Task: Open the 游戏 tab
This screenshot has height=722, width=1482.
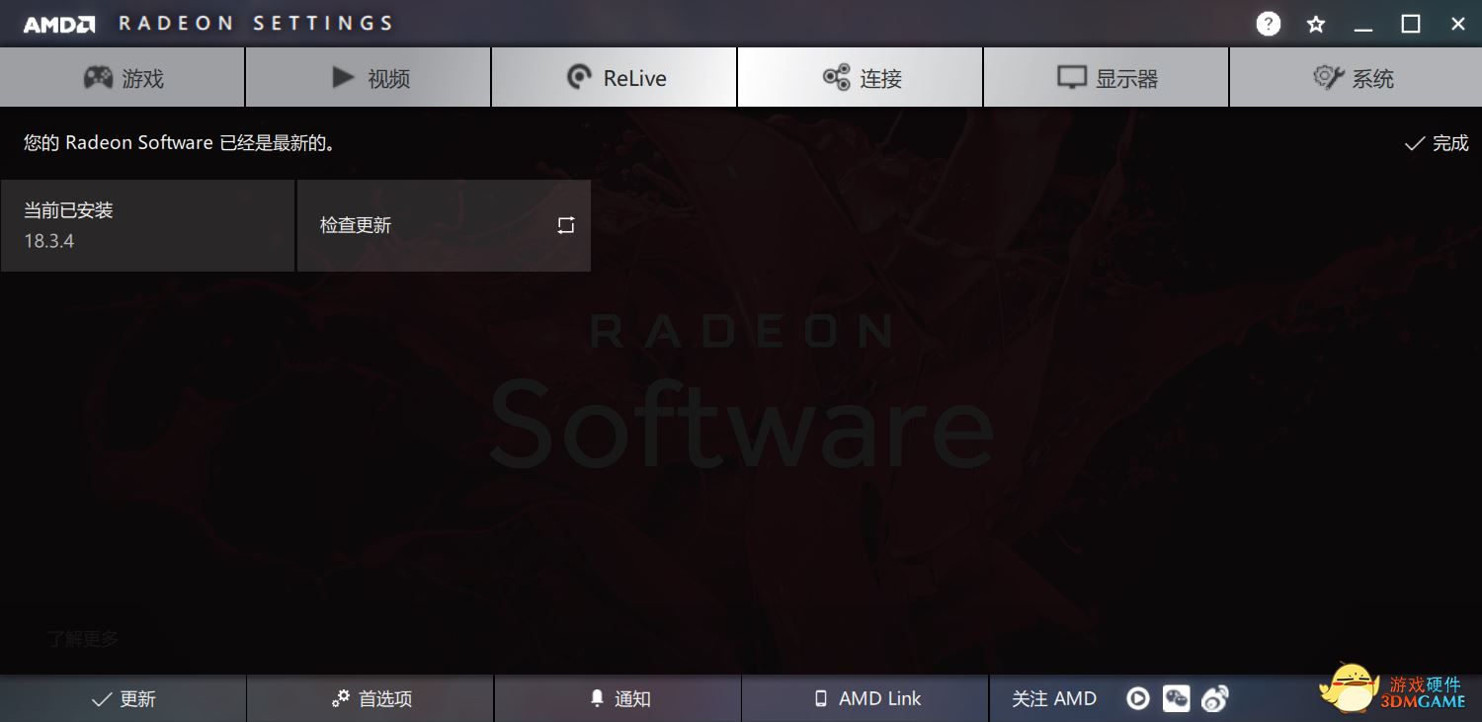Action: (x=123, y=78)
